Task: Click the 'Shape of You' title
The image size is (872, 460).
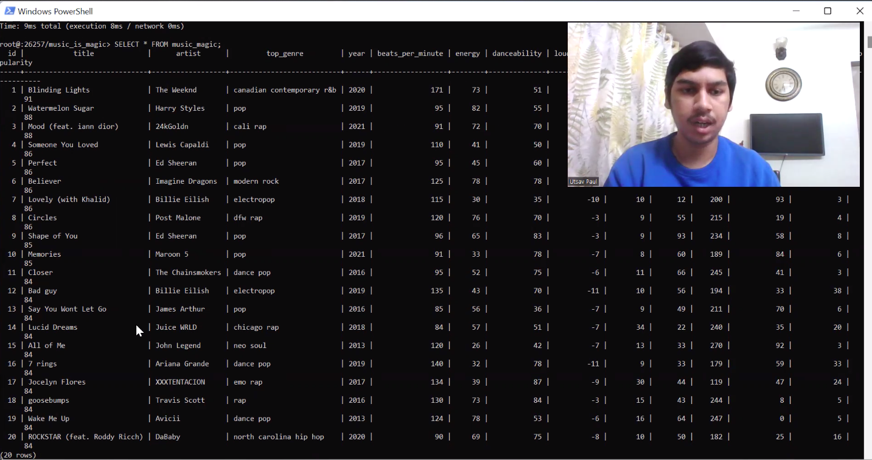Action: (52, 236)
